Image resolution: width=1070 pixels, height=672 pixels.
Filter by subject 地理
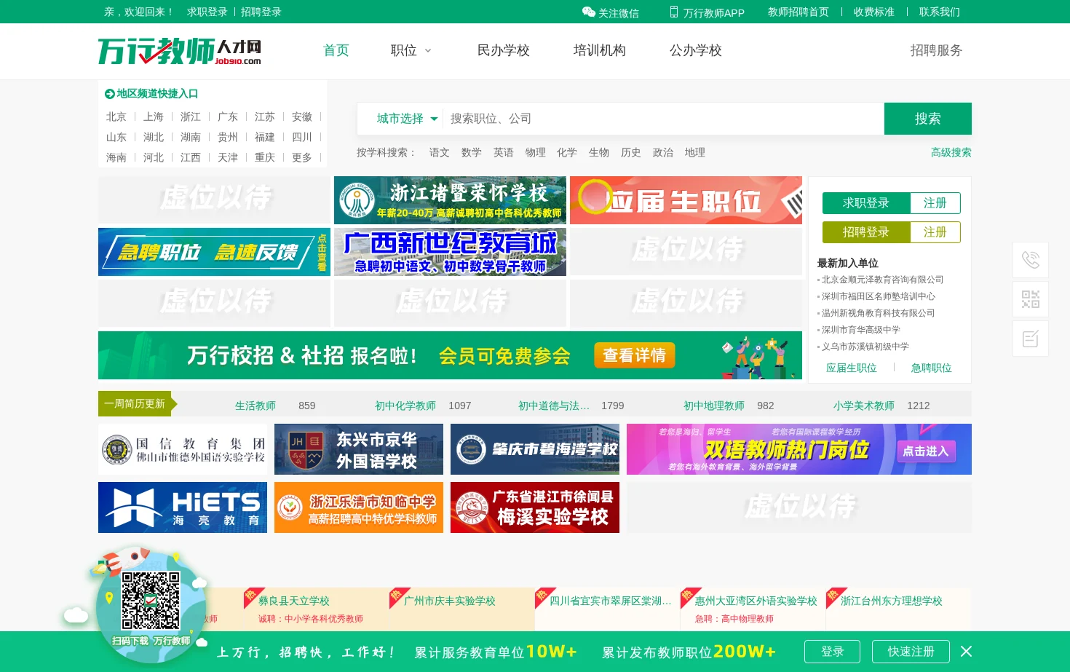click(x=695, y=152)
